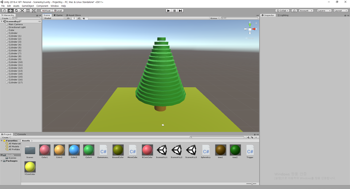Open the Component menu
This screenshot has width=350, height=189.
tap(42, 6)
